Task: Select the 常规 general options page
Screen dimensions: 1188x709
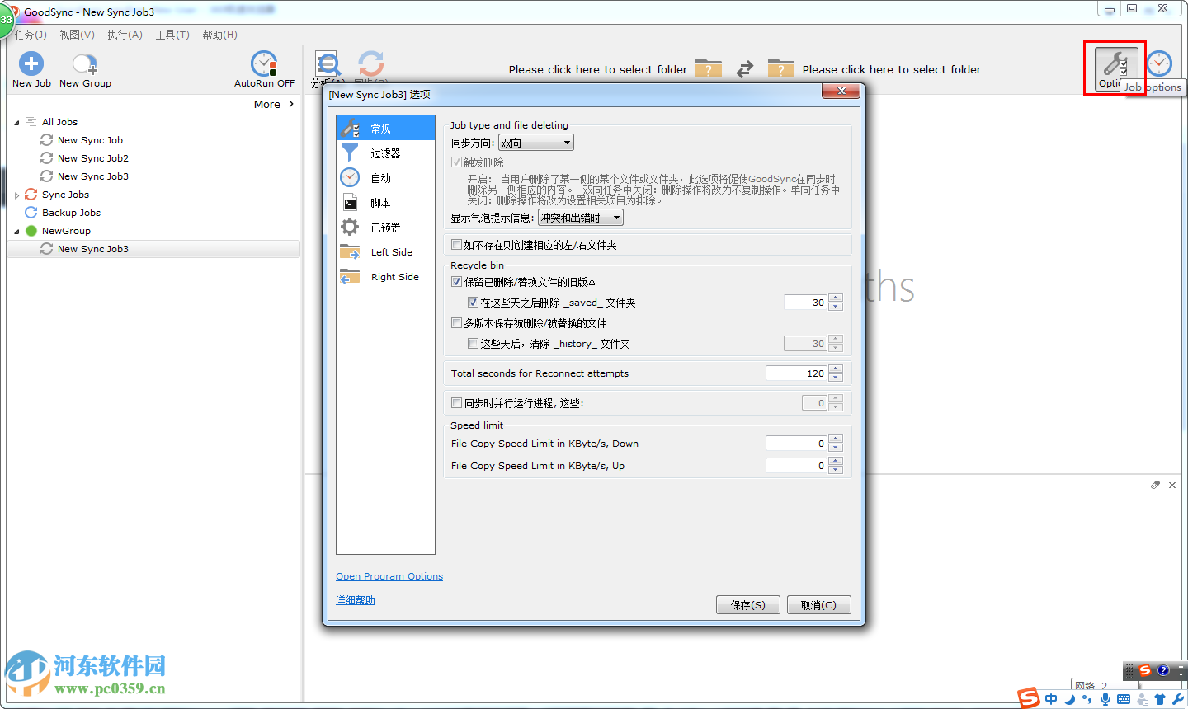Action: pyautogui.click(x=385, y=128)
